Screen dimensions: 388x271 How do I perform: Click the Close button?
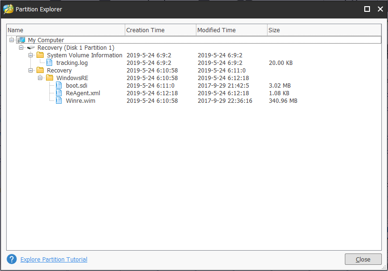point(363,259)
